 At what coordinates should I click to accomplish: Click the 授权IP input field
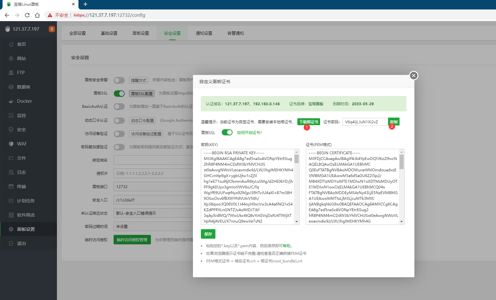click(153, 173)
